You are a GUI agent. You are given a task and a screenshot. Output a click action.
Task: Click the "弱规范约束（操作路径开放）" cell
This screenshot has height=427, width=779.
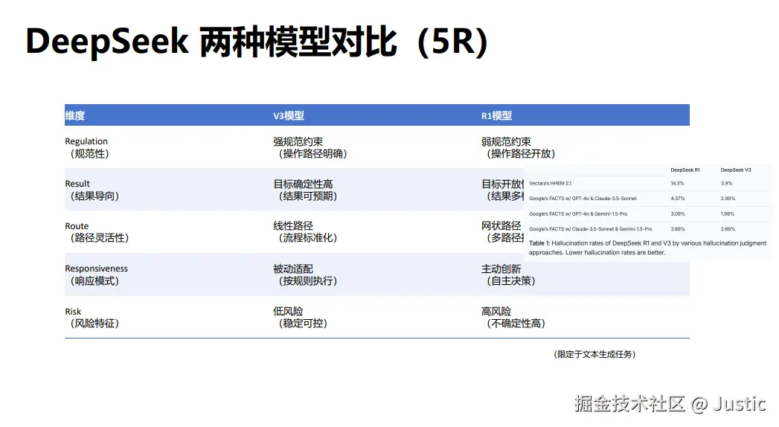click(x=518, y=147)
